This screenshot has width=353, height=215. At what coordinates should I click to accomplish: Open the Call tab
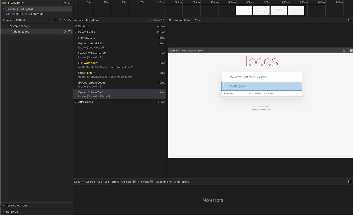click(99, 182)
